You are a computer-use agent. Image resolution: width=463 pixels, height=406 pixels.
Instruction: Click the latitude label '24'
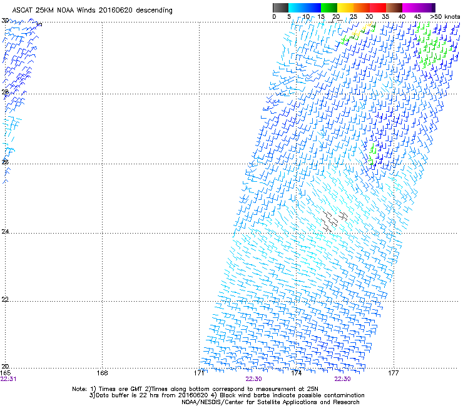click(x=5, y=232)
